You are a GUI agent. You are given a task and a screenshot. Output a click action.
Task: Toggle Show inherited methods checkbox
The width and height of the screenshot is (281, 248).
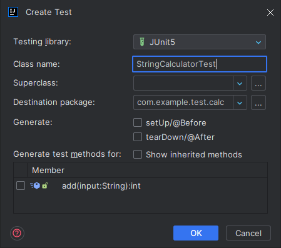138,154
